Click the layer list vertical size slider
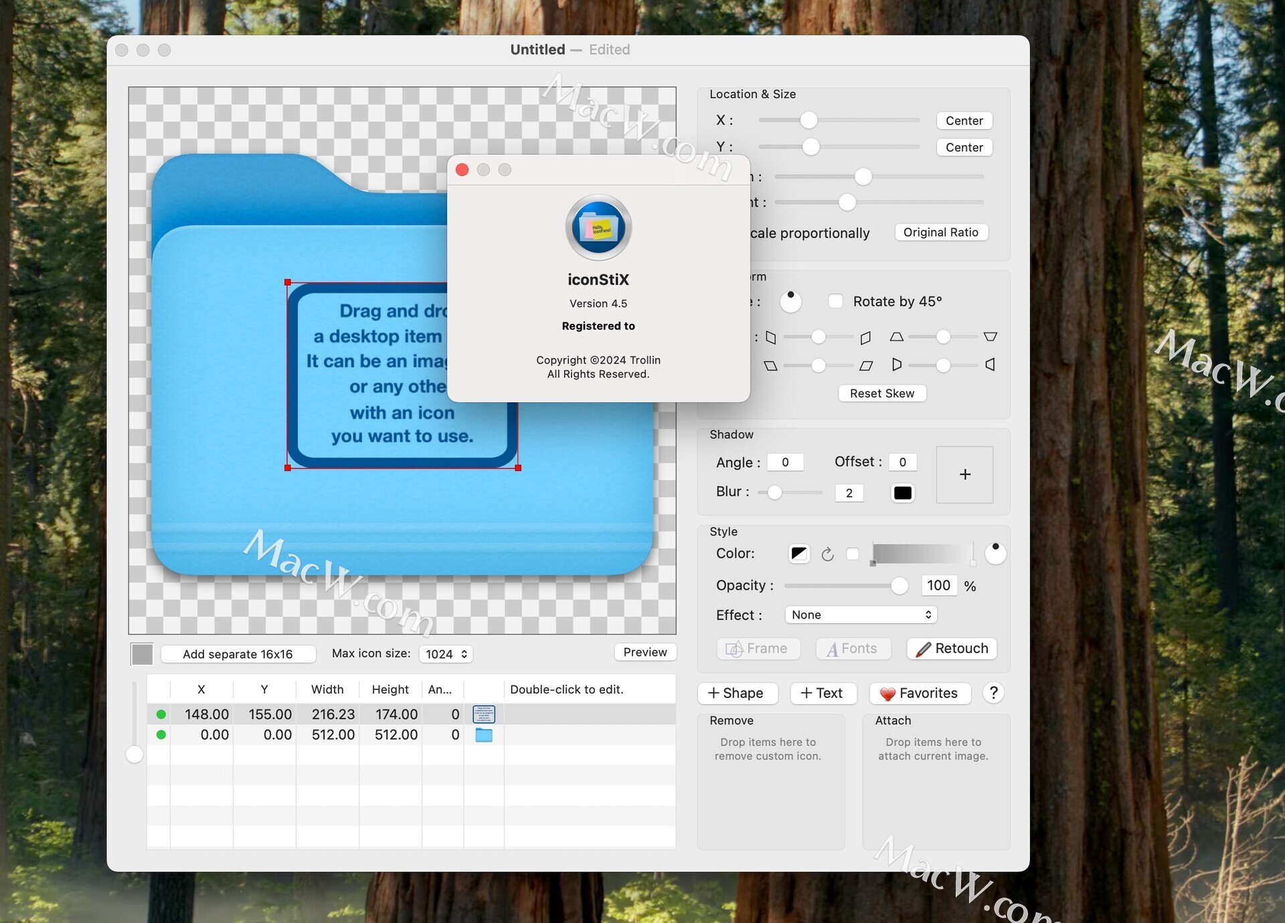Image resolution: width=1285 pixels, height=923 pixels. 135,722
